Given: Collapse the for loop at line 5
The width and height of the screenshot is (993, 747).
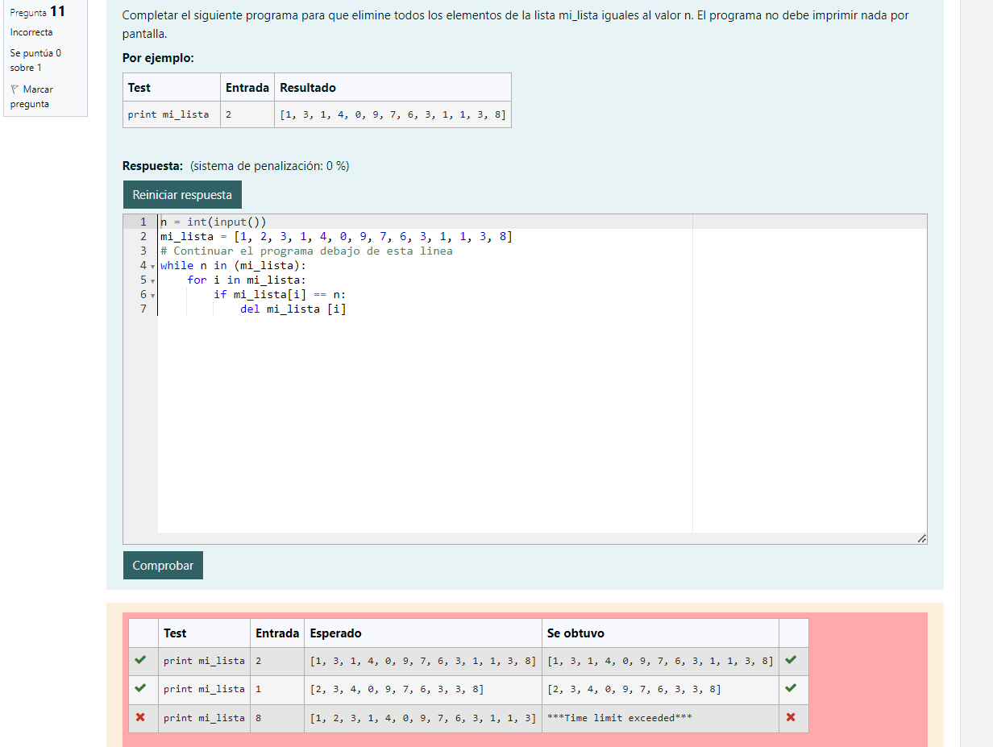Looking at the screenshot, I should tap(152, 280).
